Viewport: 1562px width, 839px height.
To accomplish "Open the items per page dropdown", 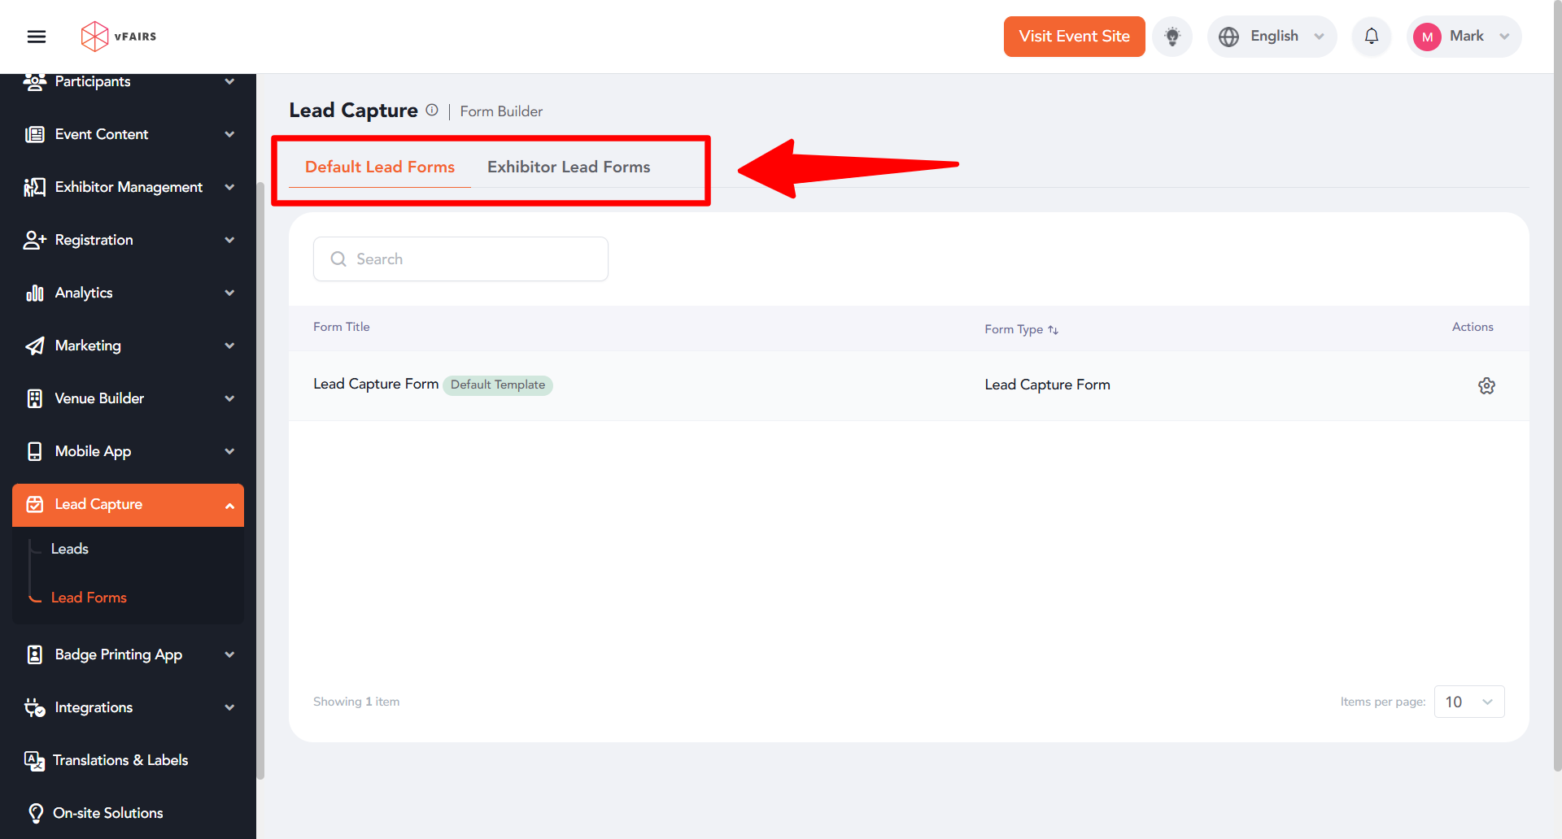I will 1469,702.
